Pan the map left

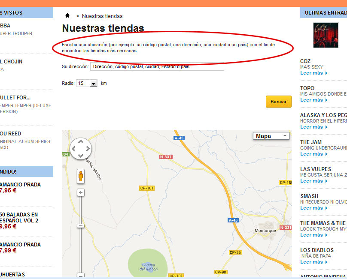73,149
